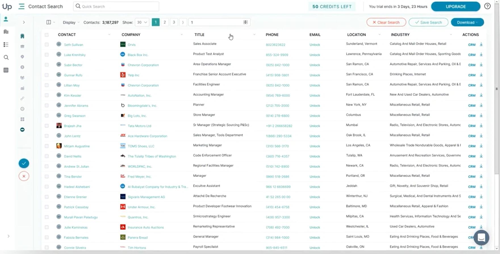The height and width of the screenshot is (254, 500).
Task: Select the four-squares grid filter icon
Action: [22, 119]
